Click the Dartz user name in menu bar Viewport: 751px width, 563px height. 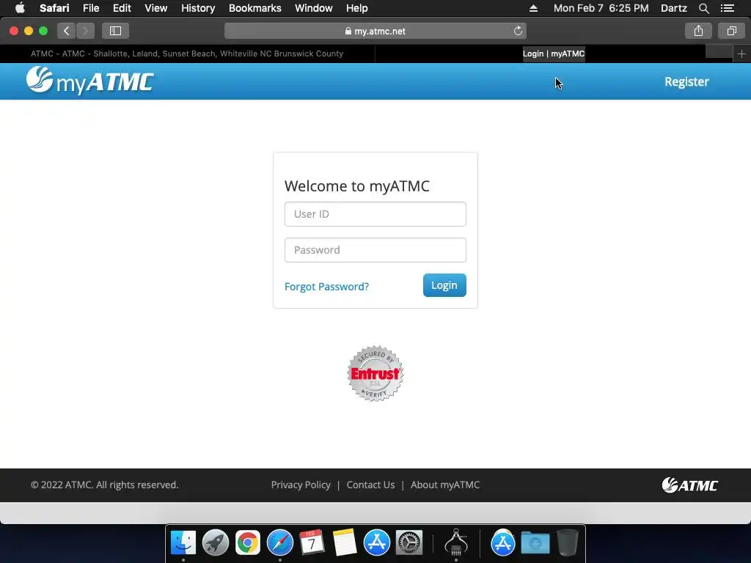pos(674,8)
